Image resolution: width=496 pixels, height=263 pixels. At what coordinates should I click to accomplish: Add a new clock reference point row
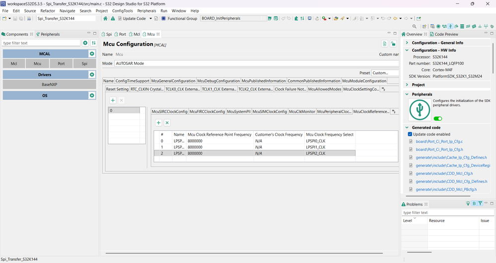click(x=159, y=123)
